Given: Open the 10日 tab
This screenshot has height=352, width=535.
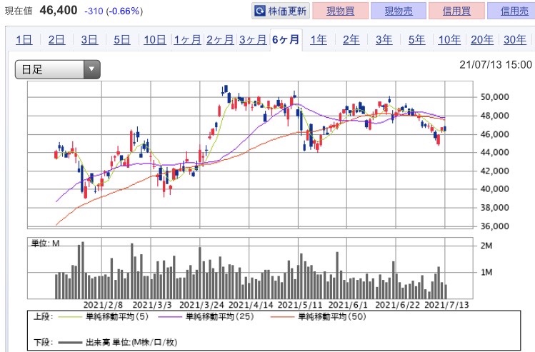Looking at the screenshot, I should pyautogui.click(x=154, y=40).
